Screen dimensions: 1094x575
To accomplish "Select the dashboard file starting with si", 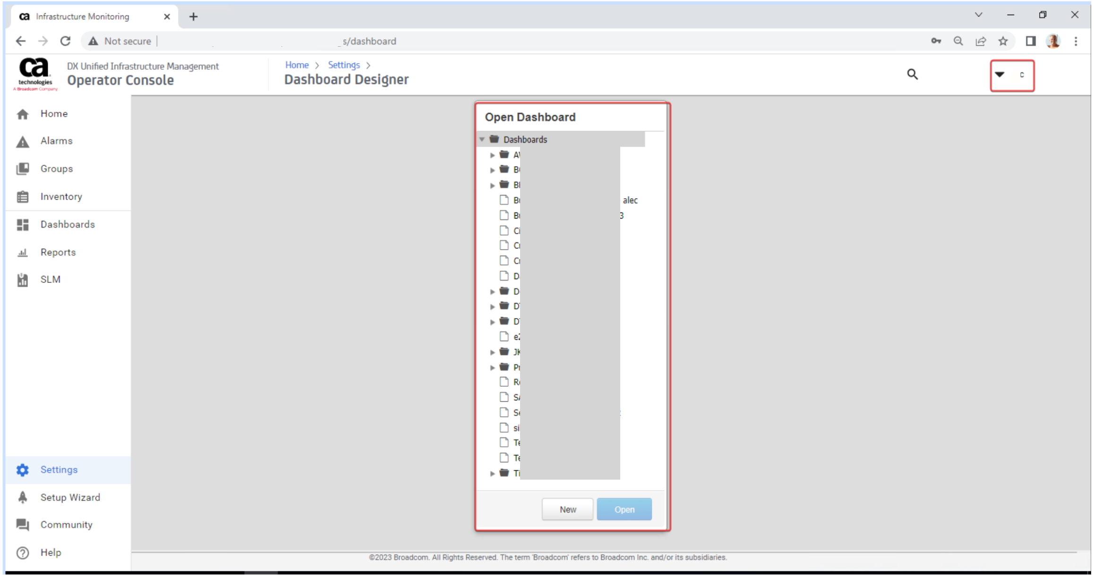I will (x=510, y=428).
